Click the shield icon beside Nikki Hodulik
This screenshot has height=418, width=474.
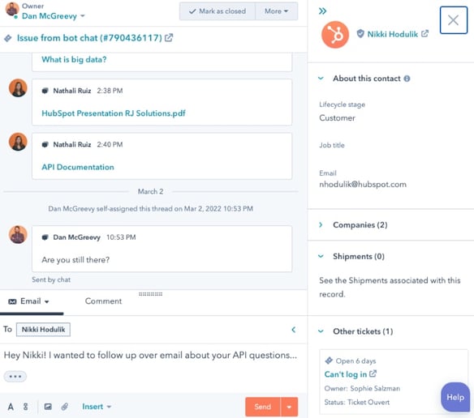point(360,33)
